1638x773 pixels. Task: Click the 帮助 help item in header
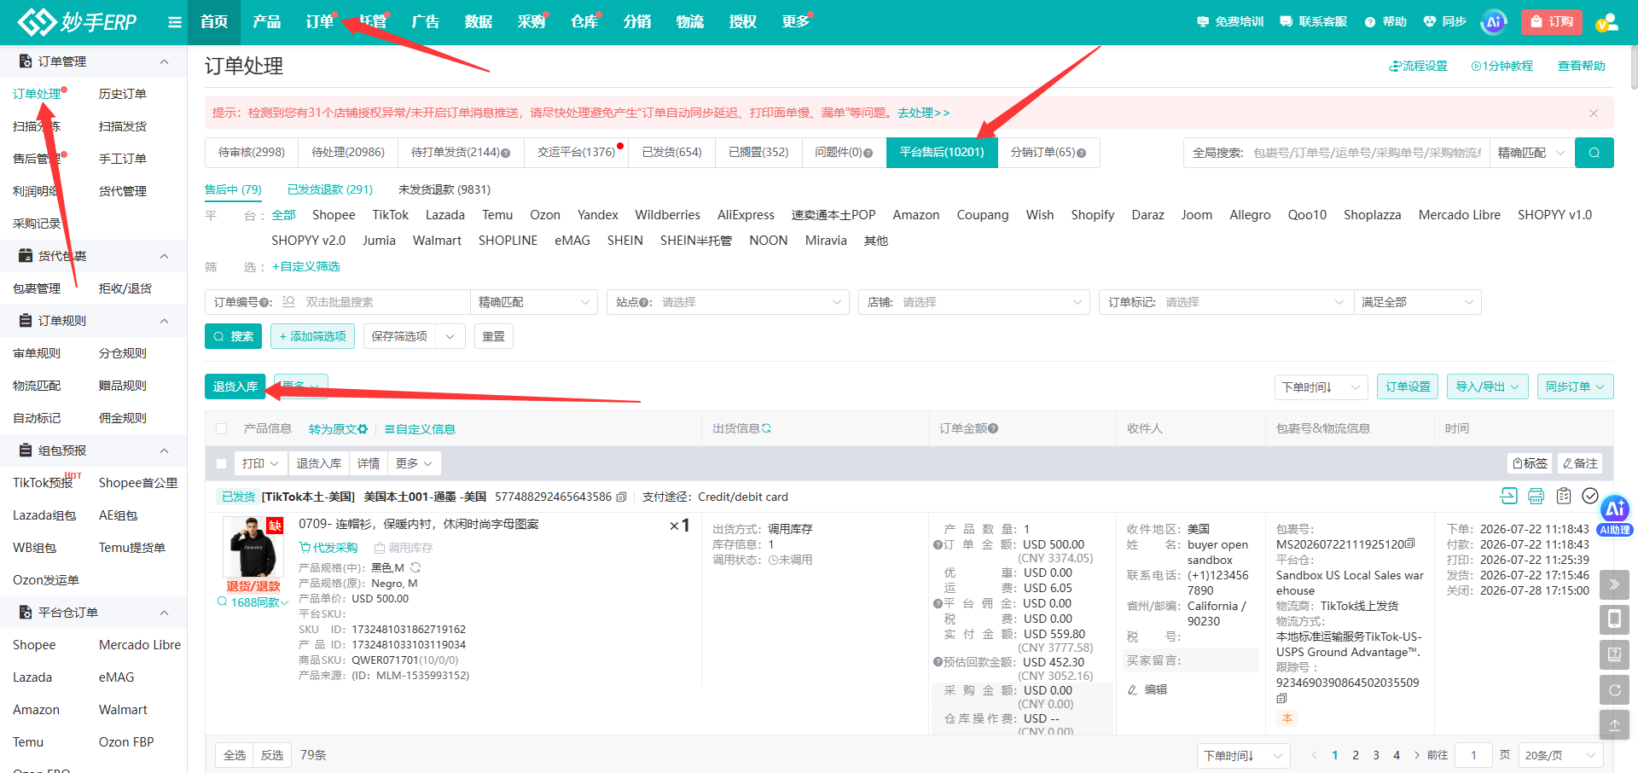(x=1385, y=22)
